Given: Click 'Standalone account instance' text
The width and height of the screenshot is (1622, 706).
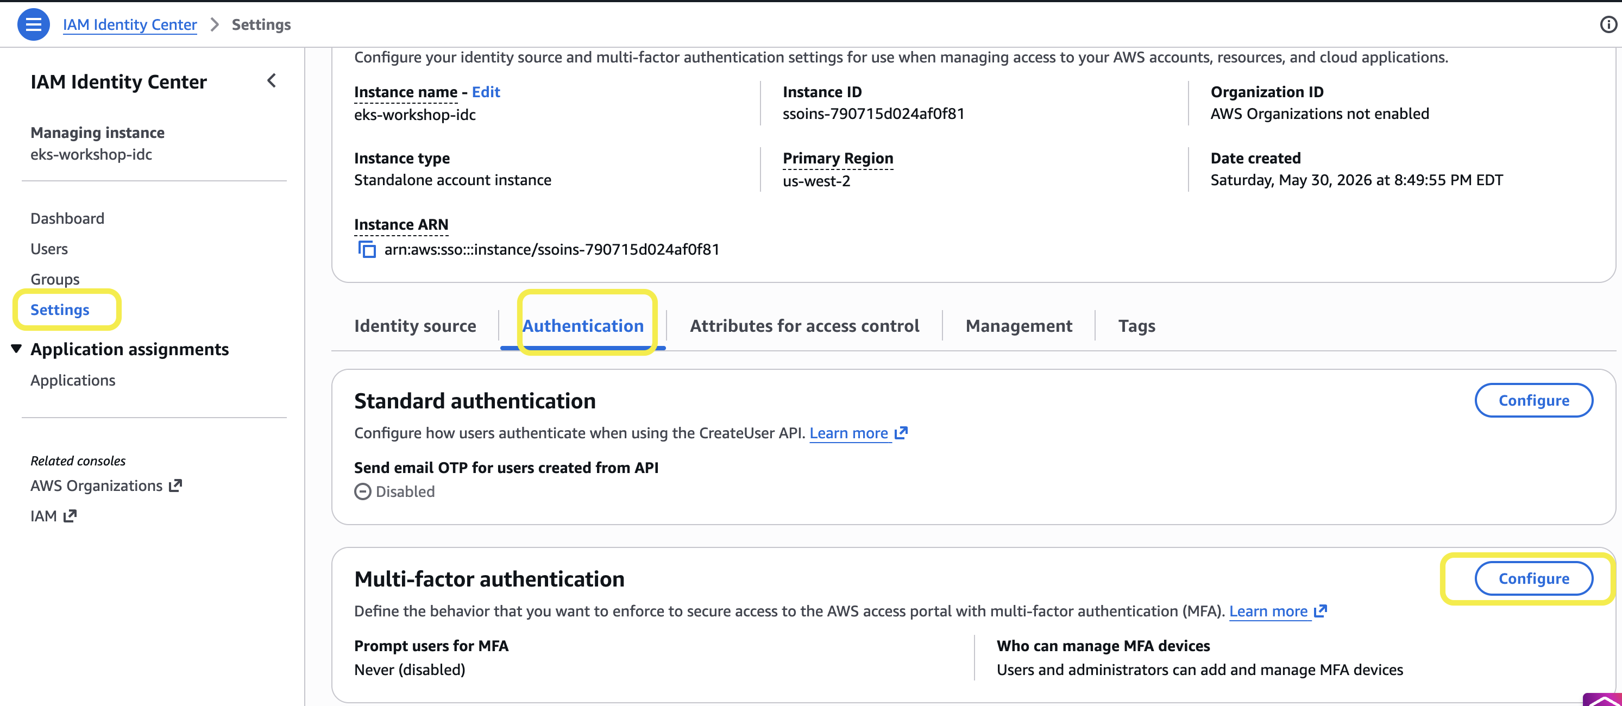Looking at the screenshot, I should point(452,180).
